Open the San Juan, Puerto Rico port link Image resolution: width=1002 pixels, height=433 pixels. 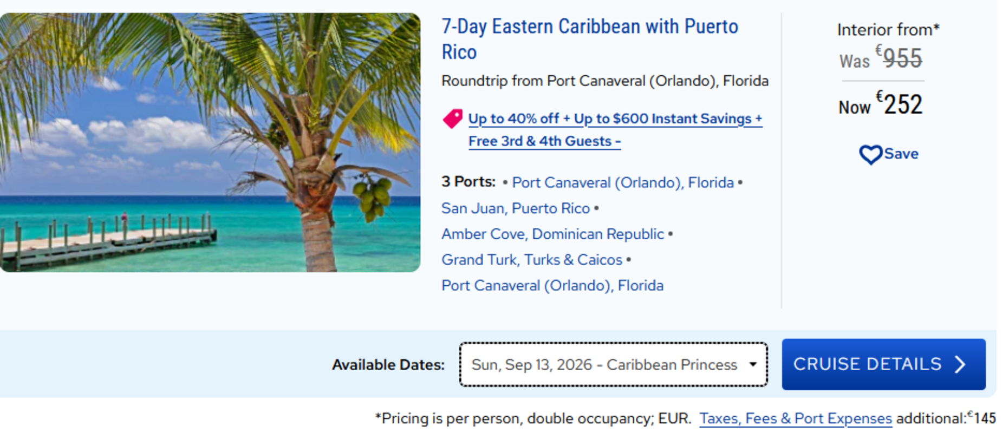(515, 208)
